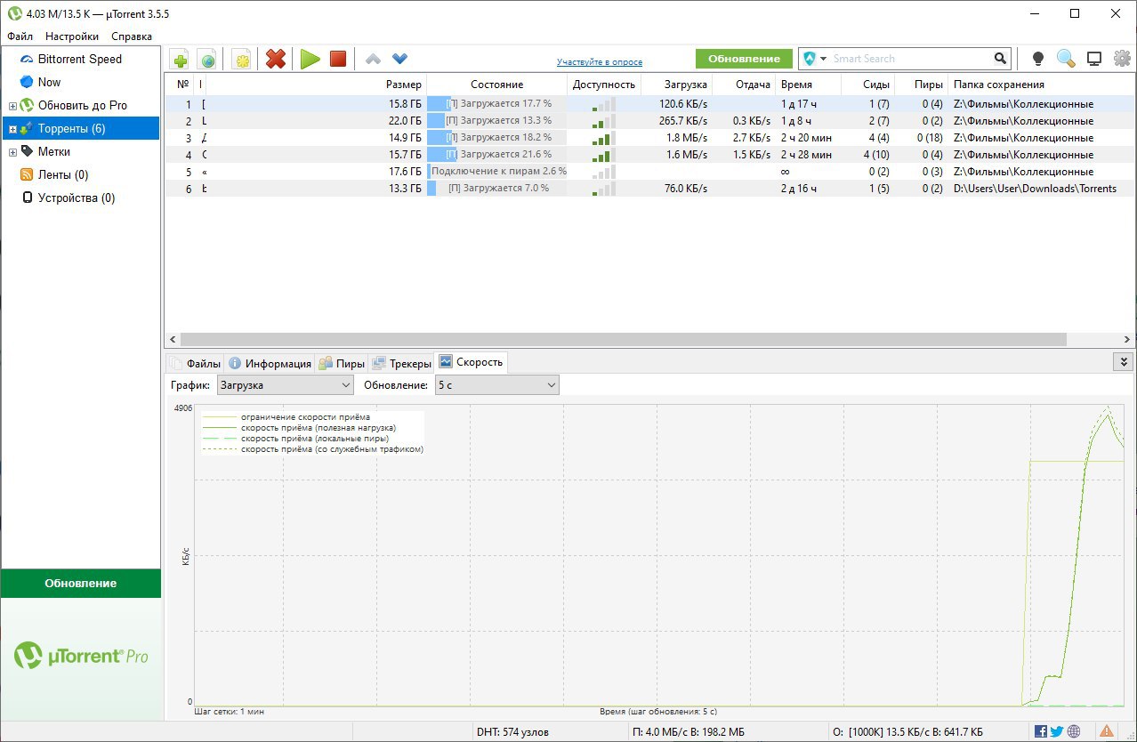Select the 13.3 ГБ torrent row
The image size is (1137, 742).
(649, 189)
